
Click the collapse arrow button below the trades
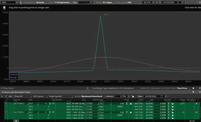[16, 121]
